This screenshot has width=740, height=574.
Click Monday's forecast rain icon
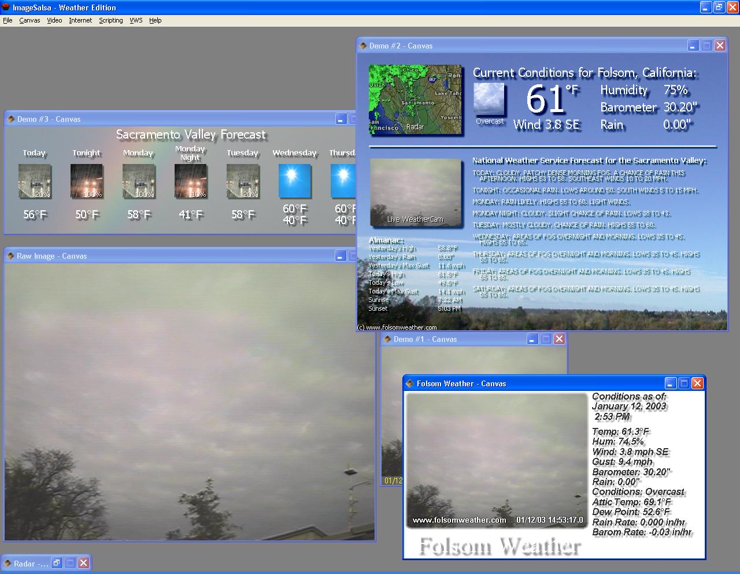139,181
